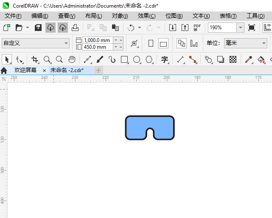Viewport: 272px width, 218px height.
Task: Select the Parallel Dimension tool
Action: tap(181, 60)
